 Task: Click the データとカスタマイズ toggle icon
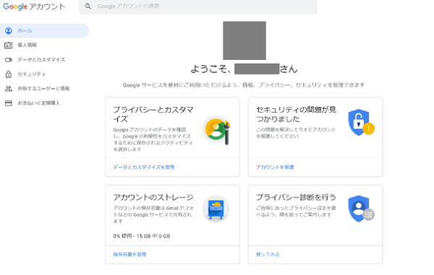9,60
